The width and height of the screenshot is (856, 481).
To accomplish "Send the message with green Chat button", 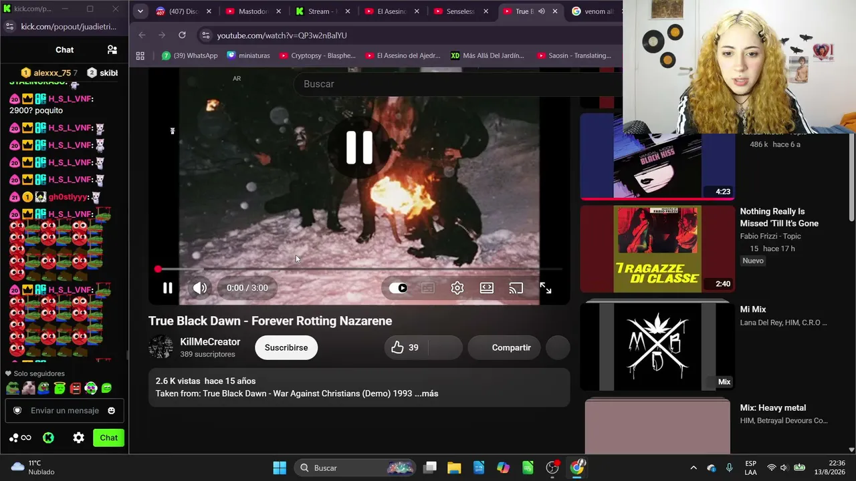I will click(x=108, y=438).
